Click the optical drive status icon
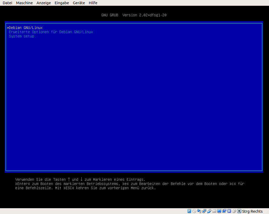 [x=194, y=211]
